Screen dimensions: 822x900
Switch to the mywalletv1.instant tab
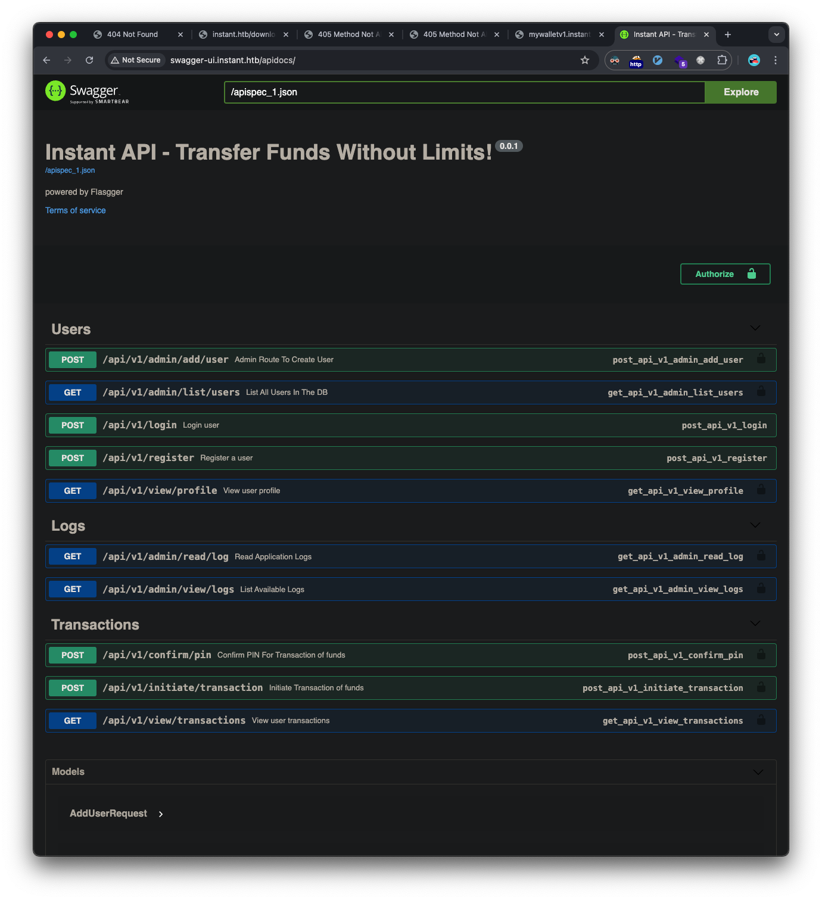pyautogui.click(x=559, y=35)
